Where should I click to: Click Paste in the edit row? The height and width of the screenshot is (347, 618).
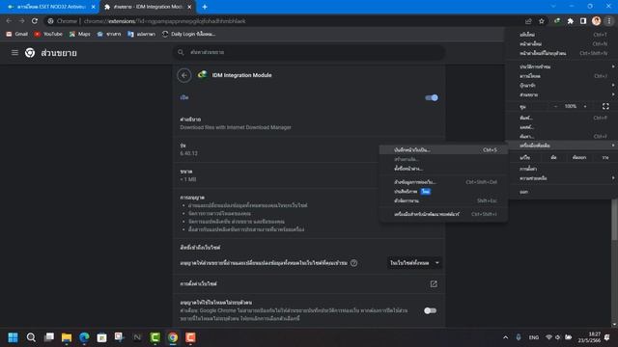(605, 157)
